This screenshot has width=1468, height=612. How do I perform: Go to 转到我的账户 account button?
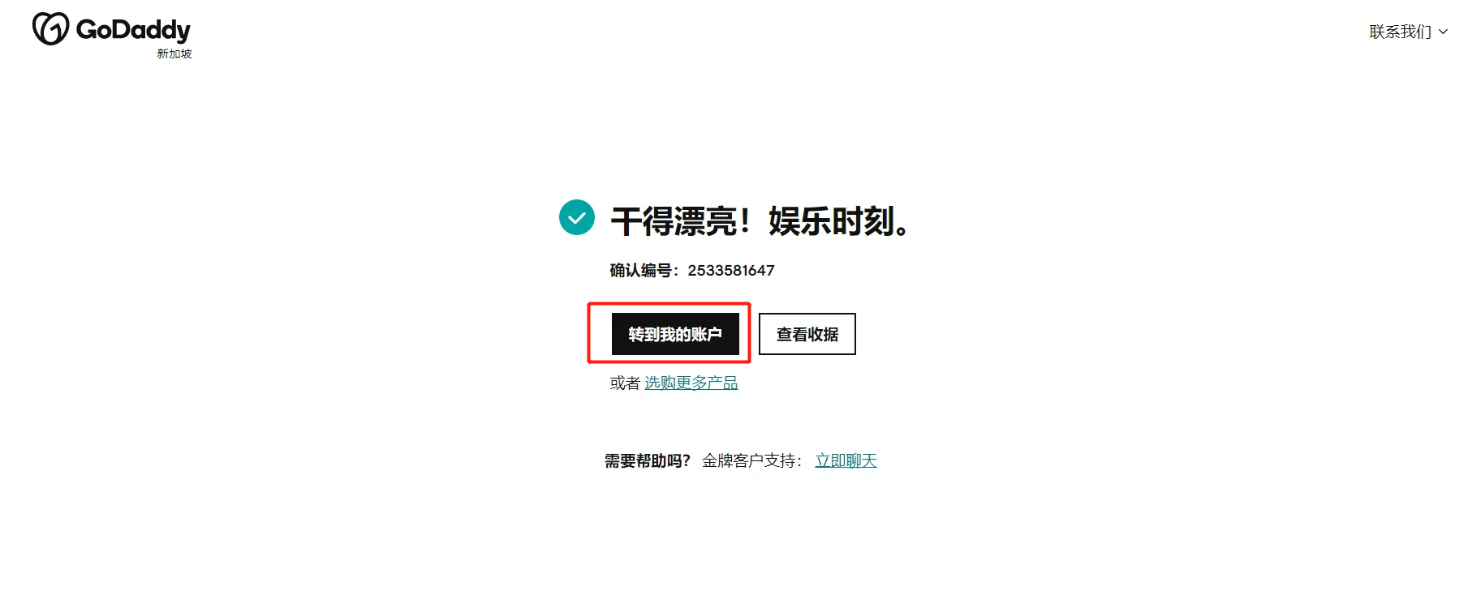click(x=675, y=334)
